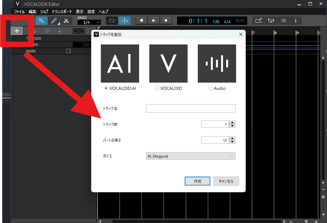The height and width of the screenshot is (223, 327).
Task: Select the Audio track type radio
Action: pos(210,88)
